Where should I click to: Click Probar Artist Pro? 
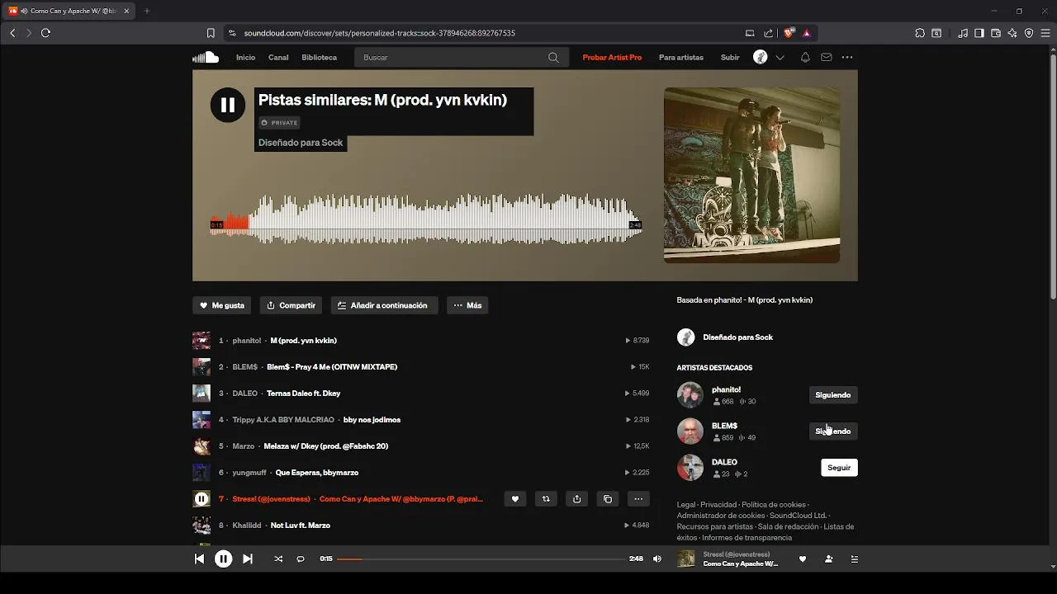pyautogui.click(x=612, y=58)
